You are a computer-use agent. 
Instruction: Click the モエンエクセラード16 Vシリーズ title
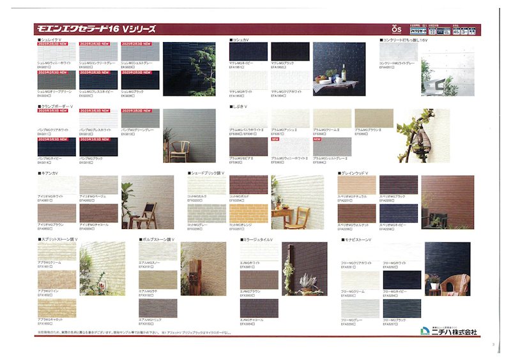pos(96,29)
